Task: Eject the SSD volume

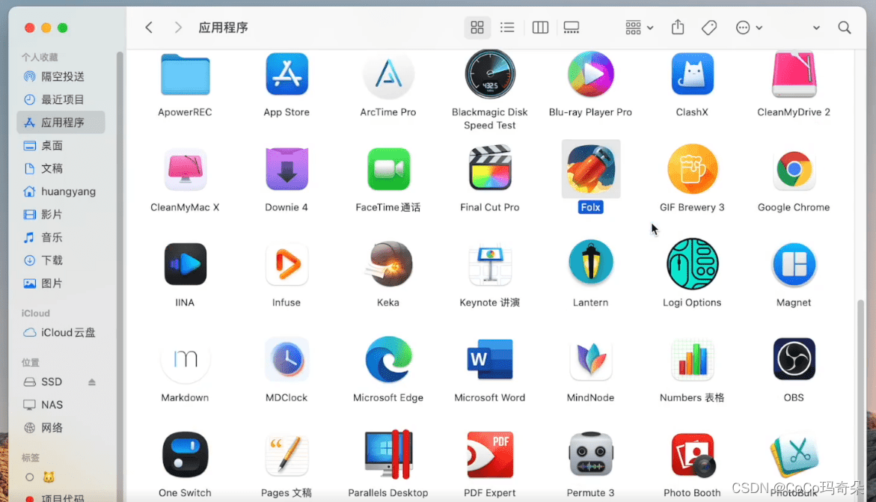Action: click(x=91, y=382)
